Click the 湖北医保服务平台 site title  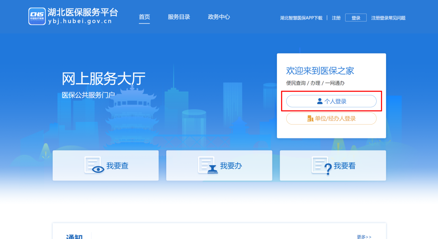tap(83, 13)
